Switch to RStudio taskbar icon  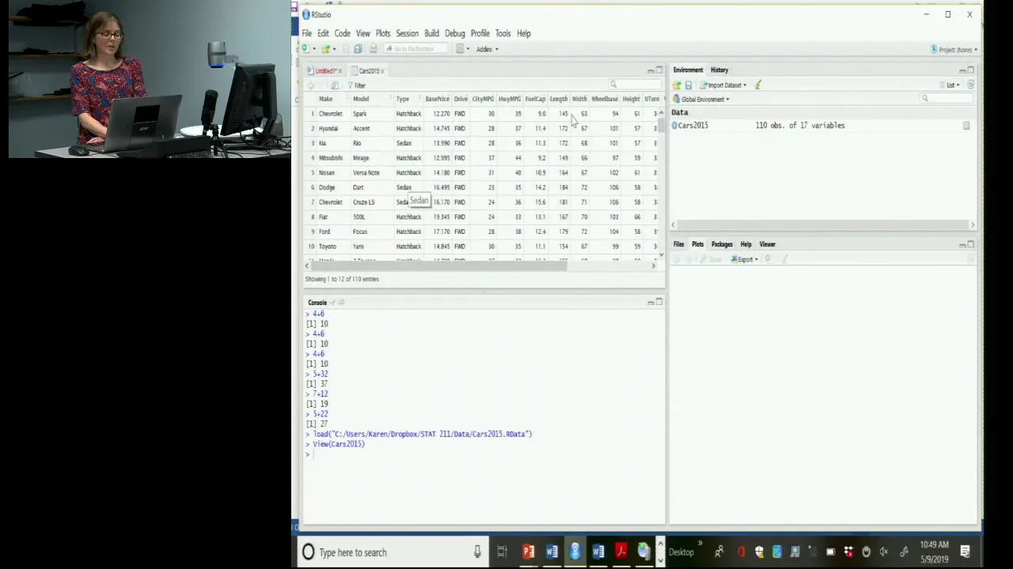pos(575,552)
